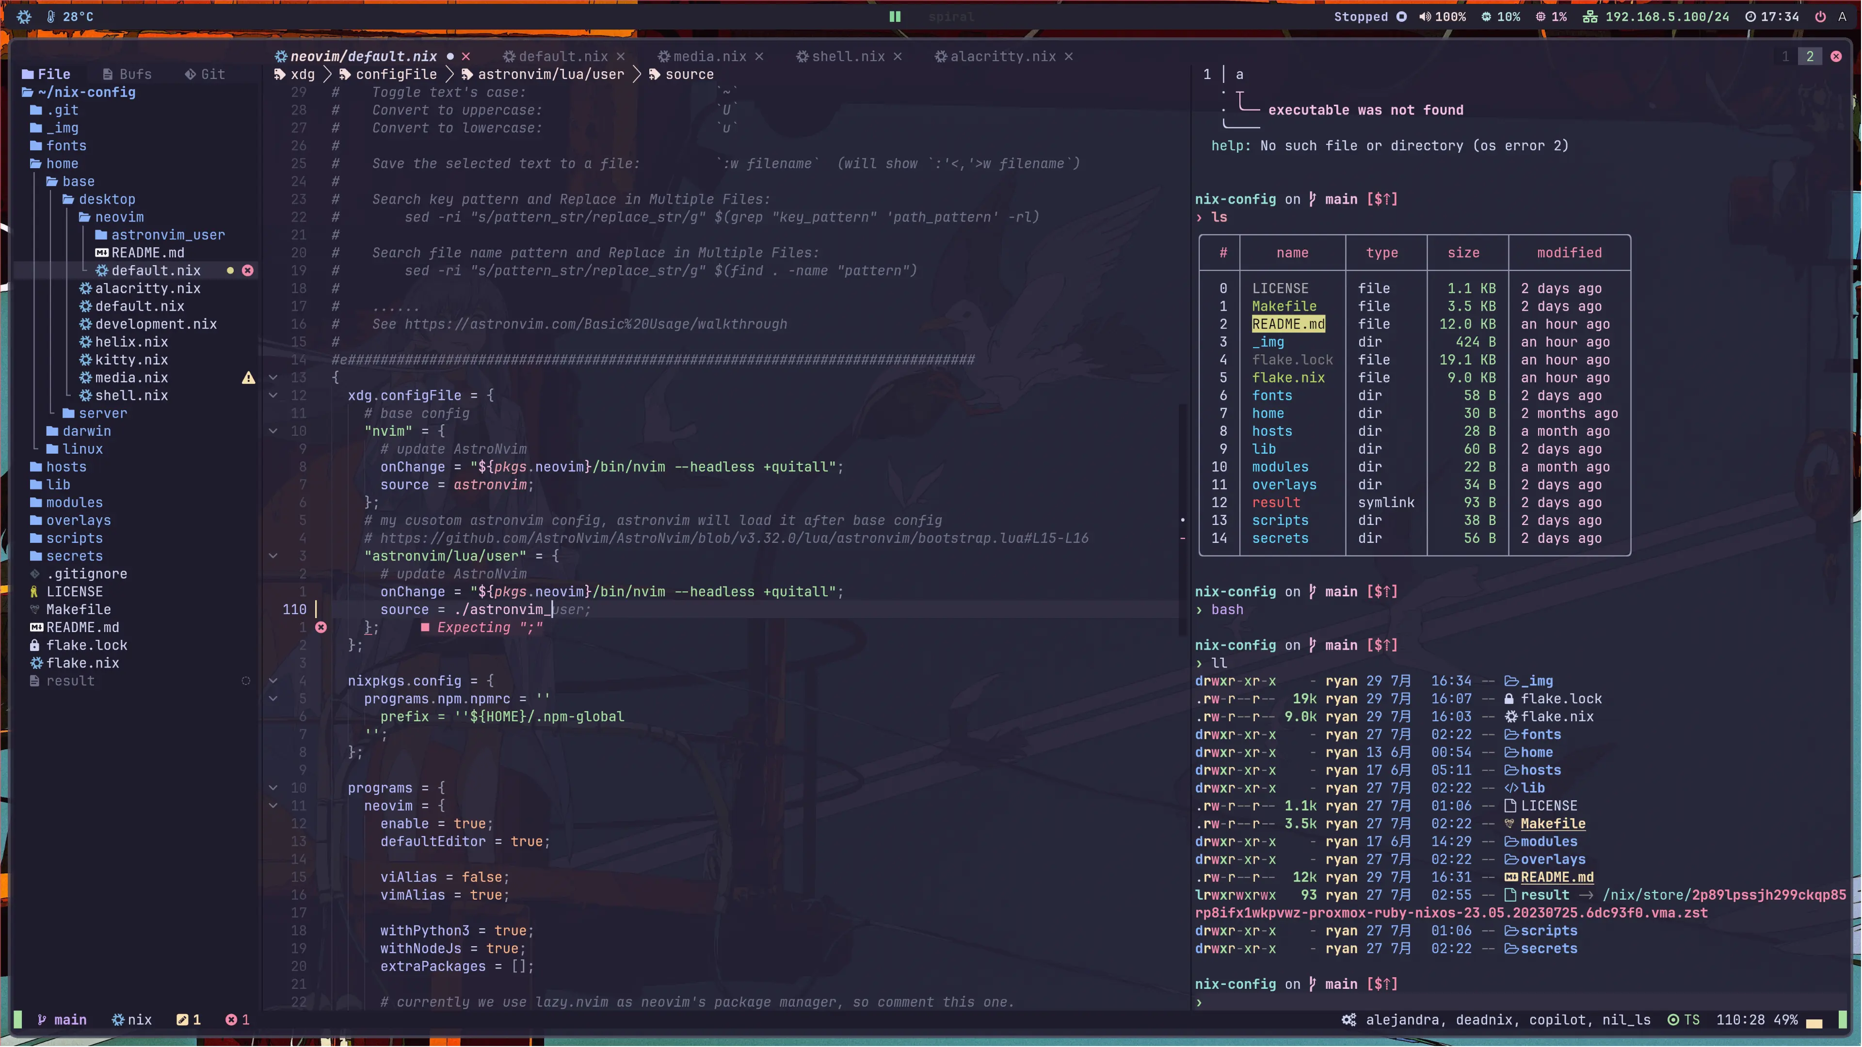Click the LSP gear icon beside alejandra in statusline
This screenshot has height=1047, width=1862.
click(1349, 1019)
